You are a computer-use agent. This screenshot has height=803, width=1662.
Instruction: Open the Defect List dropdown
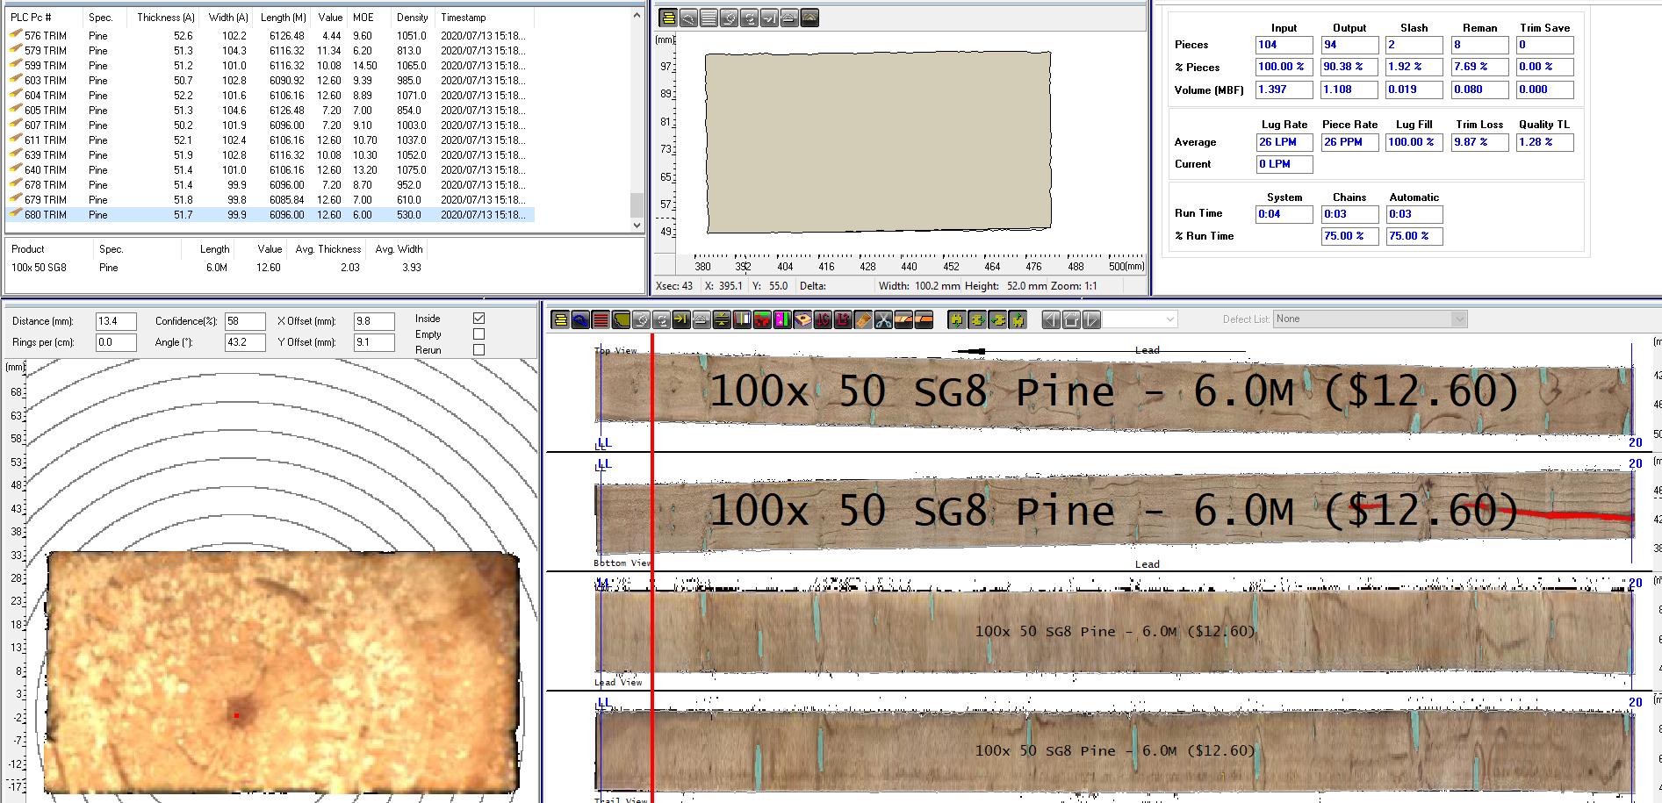pos(1371,319)
